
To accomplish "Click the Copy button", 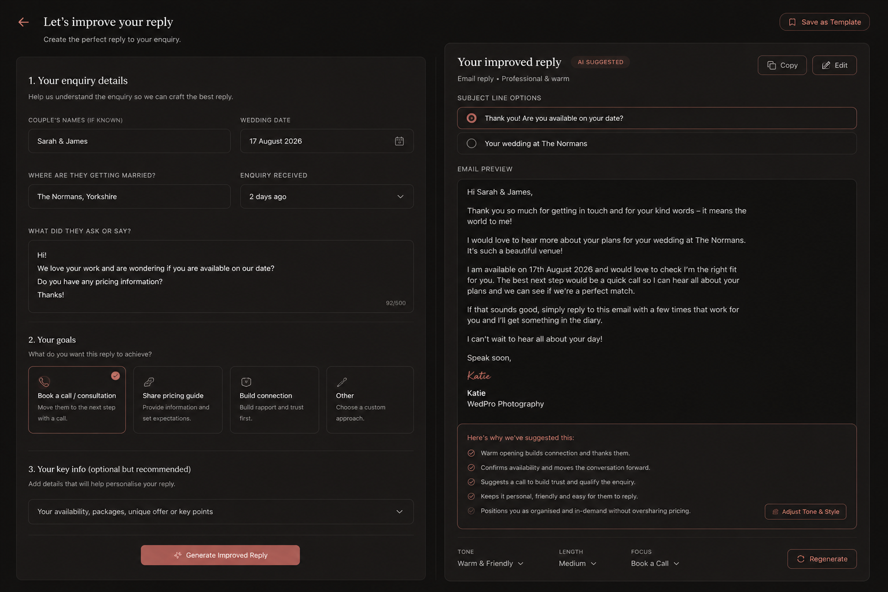I will [782, 65].
